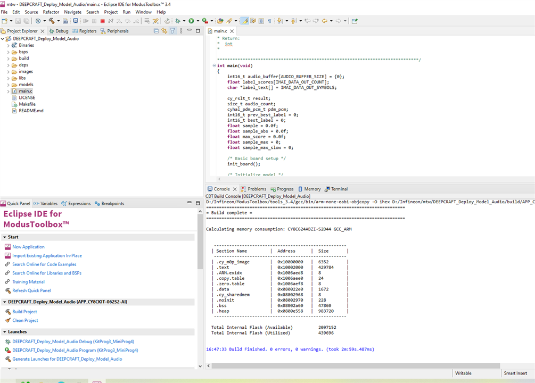Viewport: 535px width, 383px height.
Task: Click the Previous Annotation toolbar icon
Action: pos(294,21)
